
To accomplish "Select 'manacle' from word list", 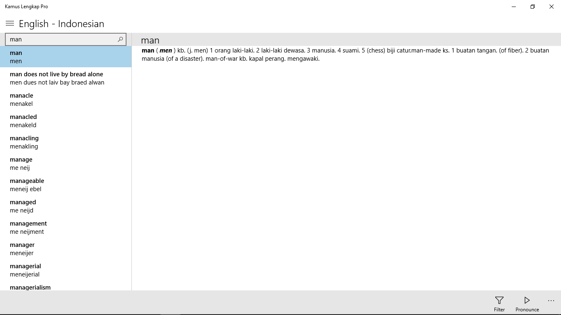I will pos(66,99).
